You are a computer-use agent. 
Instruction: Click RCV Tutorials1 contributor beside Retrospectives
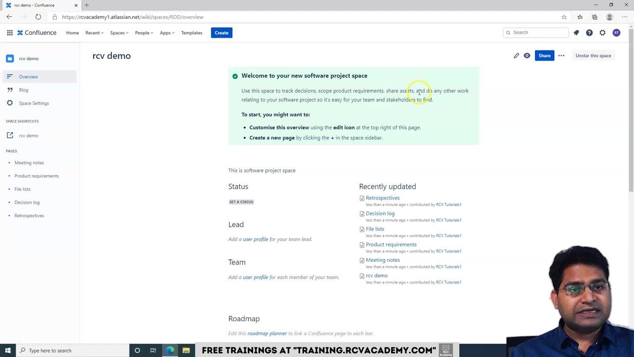click(448, 205)
